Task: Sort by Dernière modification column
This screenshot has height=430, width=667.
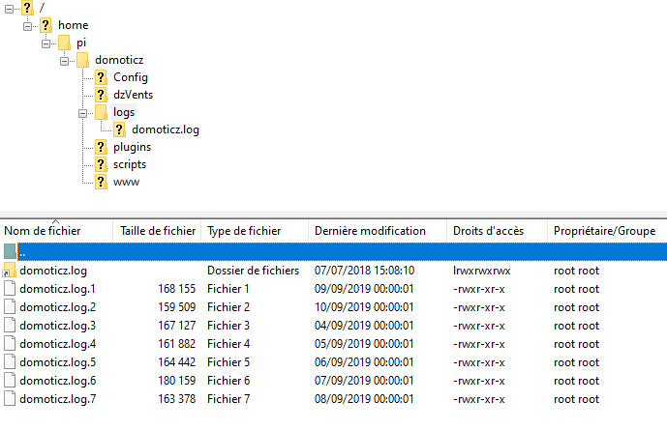Action: pos(370,231)
